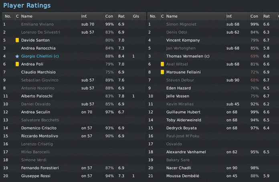This screenshot has width=279, height=182.
Task: Click Andrea Poli's yellow card icon
Action: click(17, 64)
